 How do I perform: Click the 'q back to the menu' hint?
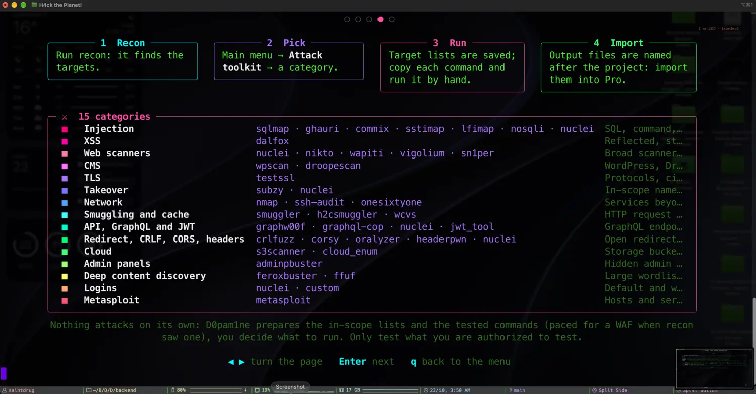click(x=461, y=362)
